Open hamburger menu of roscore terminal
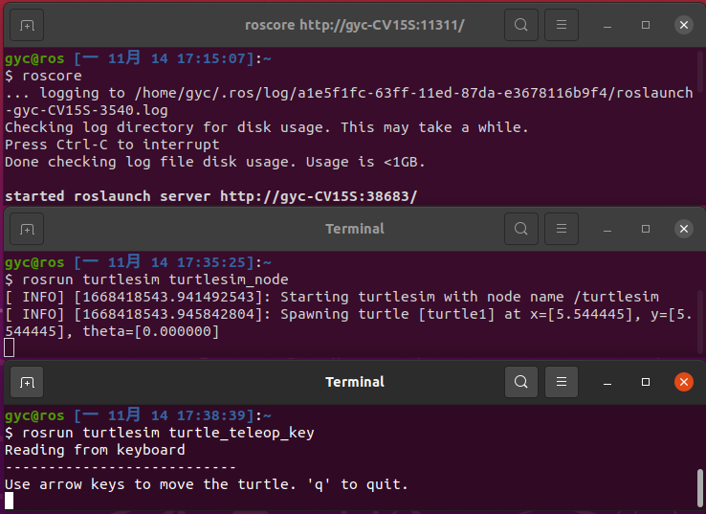The width and height of the screenshot is (706, 514). click(x=562, y=25)
